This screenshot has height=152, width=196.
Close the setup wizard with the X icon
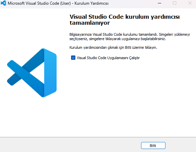190,3
